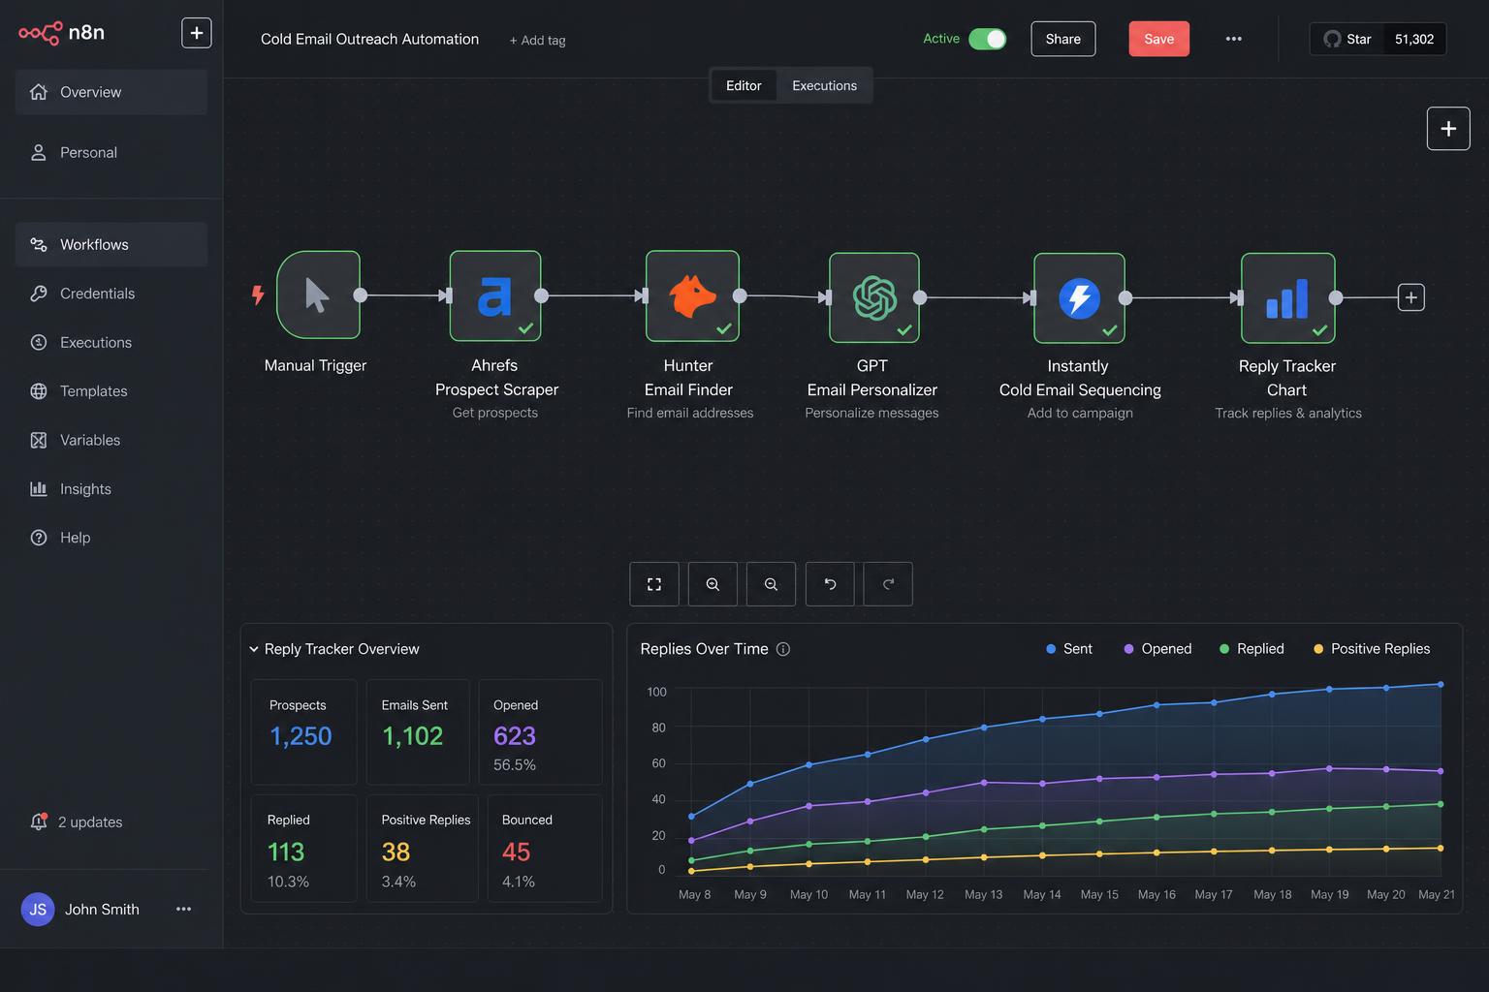The image size is (1489, 992).
Task: Click the "Get prospects" node subtitle
Action: click(494, 413)
